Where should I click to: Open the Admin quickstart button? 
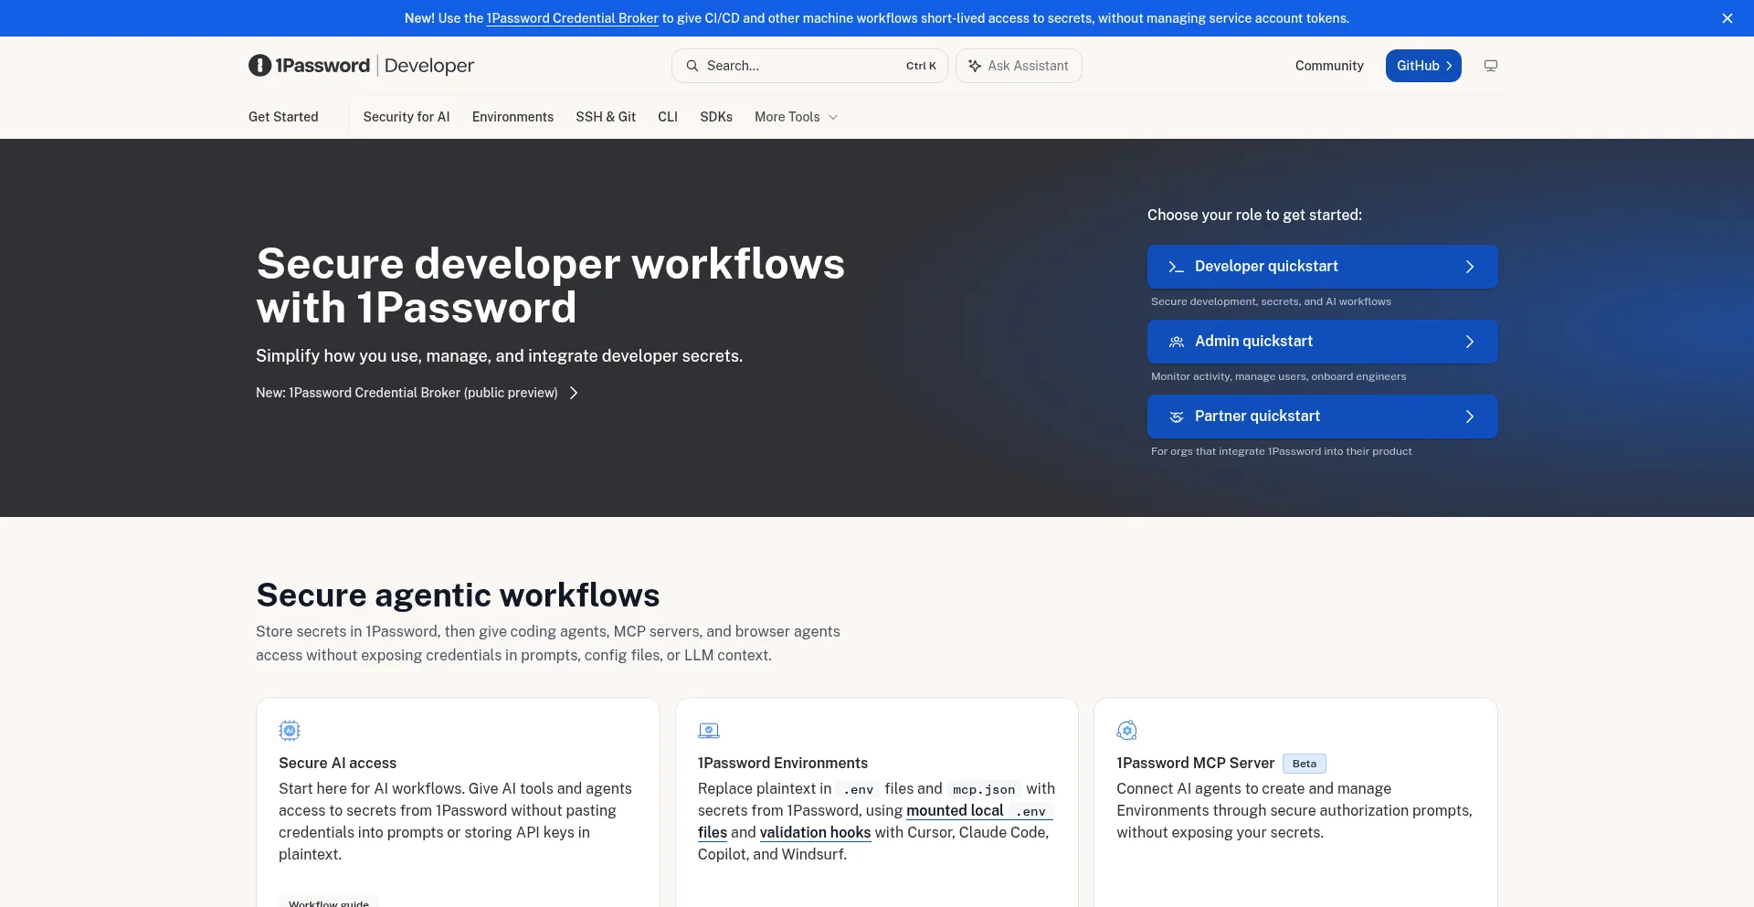(x=1323, y=342)
